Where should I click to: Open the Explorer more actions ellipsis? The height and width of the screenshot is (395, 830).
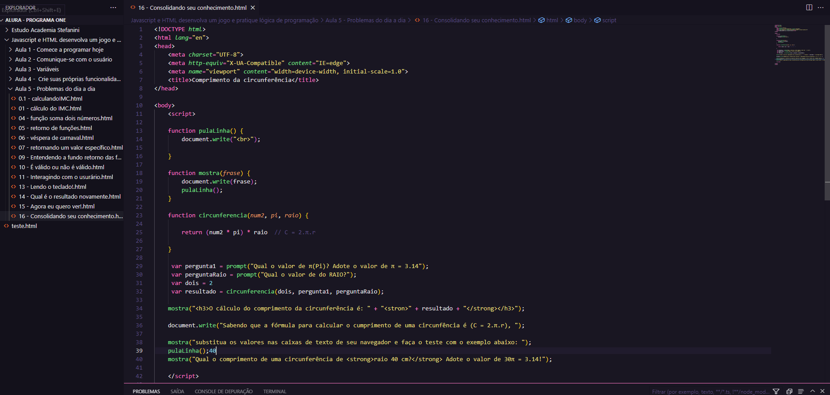pos(113,8)
